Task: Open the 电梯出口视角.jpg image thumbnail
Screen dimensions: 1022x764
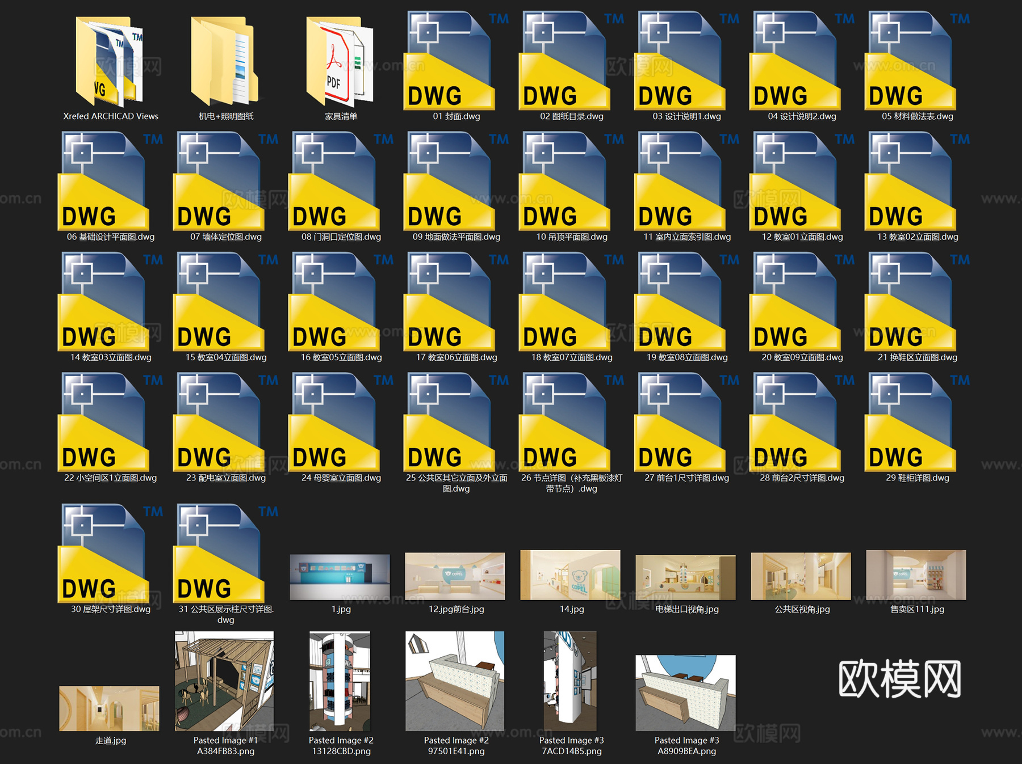Action: click(x=685, y=577)
